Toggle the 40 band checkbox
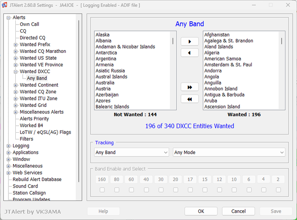The height and width of the screenshot is (220, 297). click(x=146, y=190)
